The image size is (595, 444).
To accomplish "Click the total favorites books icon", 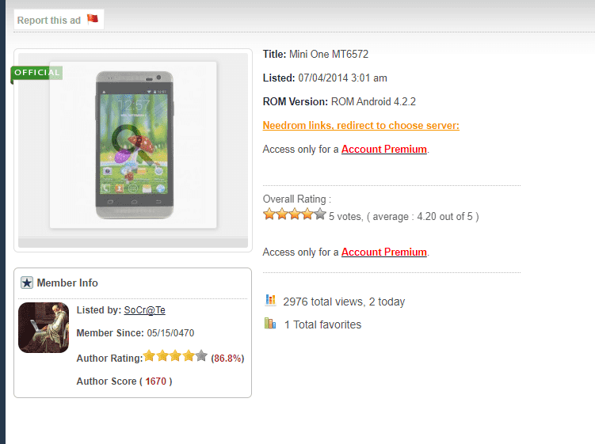I will click(x=270, y=324).
